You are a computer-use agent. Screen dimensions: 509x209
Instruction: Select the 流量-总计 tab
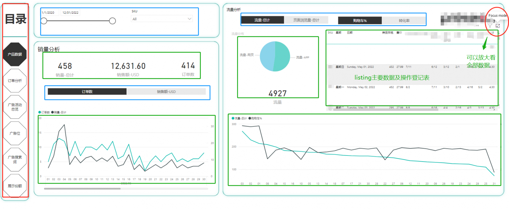(x=262, y=20)
